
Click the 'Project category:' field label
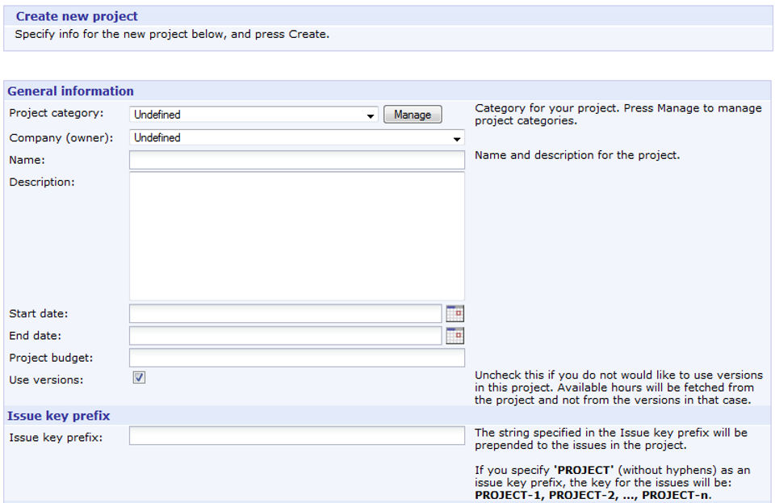coord(57,113)
